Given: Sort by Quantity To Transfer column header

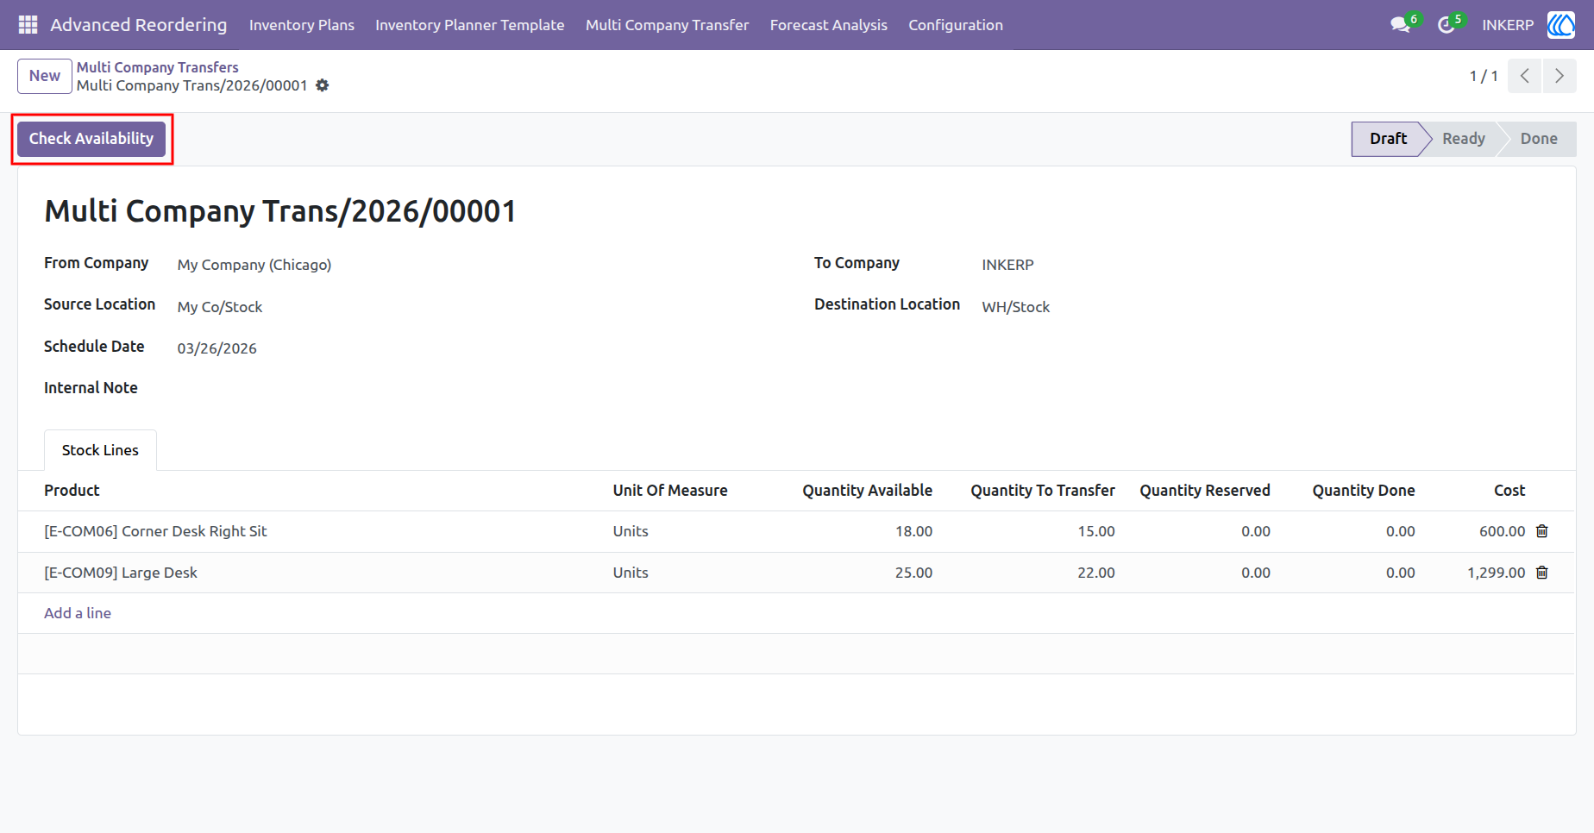Looking at the screenshot, I should (1043, 491).
